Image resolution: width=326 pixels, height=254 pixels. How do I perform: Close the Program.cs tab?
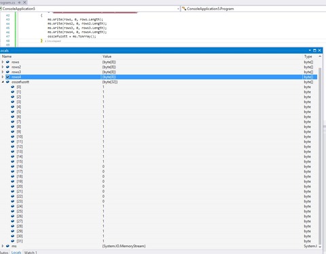(x=24, y=2)
